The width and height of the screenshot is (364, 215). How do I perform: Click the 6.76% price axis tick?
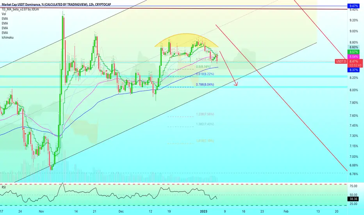click(353, 174)
